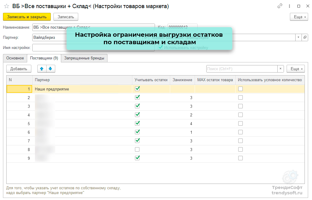Select the Поставщики (9) tab
312x200 pixels.
click(x=44, y=58)
